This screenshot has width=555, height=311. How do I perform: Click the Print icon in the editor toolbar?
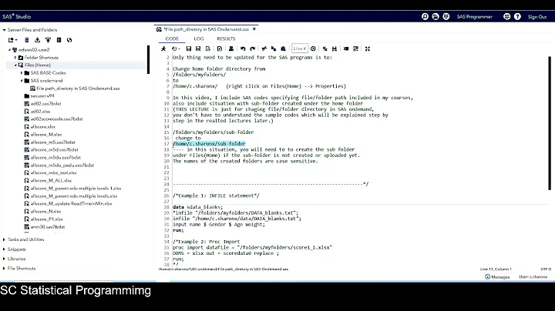pos(231,48)
